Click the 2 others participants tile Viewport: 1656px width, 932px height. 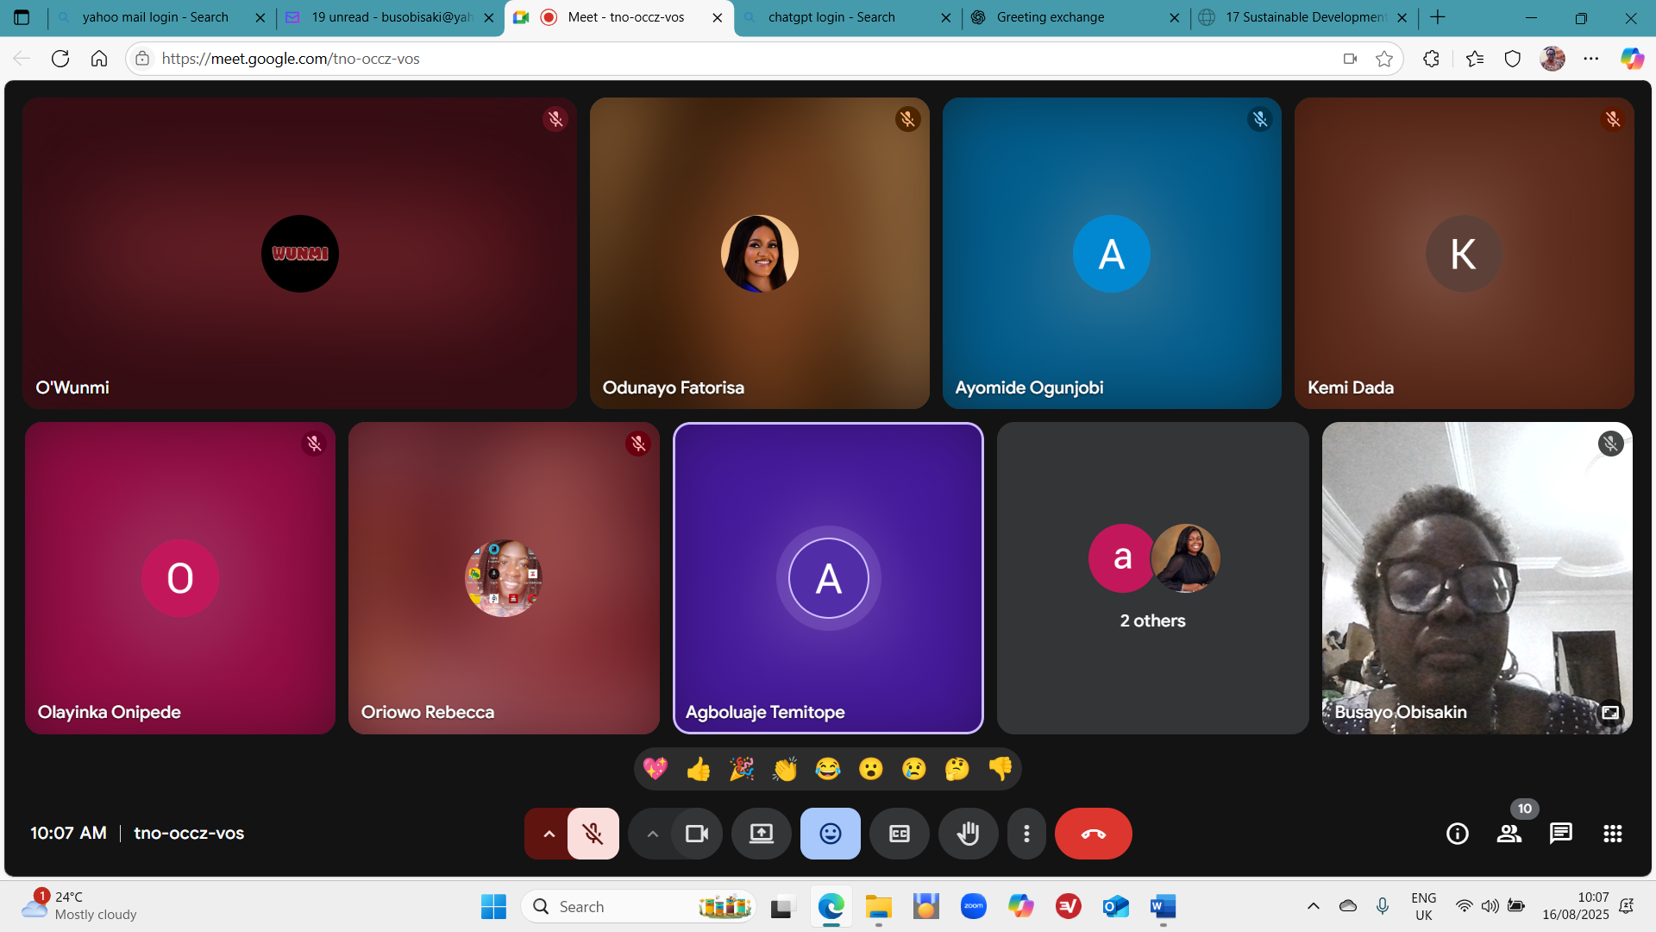(1152, 578)
